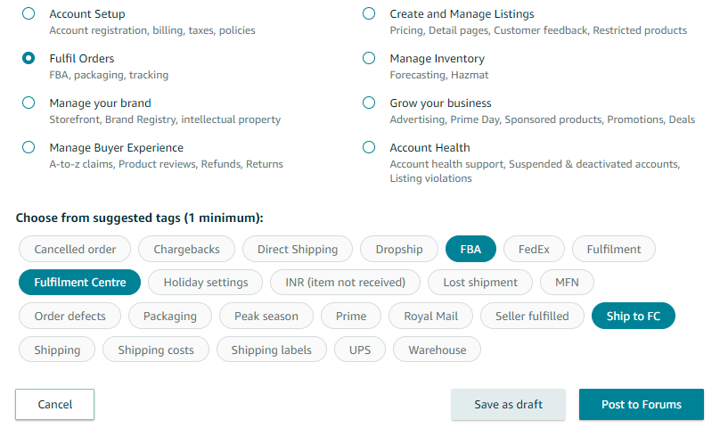Select the Manage Buyer Experience category
728x428 pixels.
pyautogui.click(x=29, y=147)
